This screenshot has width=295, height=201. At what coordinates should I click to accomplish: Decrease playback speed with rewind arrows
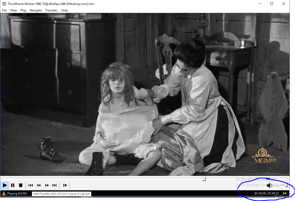(x=39, y=185)
